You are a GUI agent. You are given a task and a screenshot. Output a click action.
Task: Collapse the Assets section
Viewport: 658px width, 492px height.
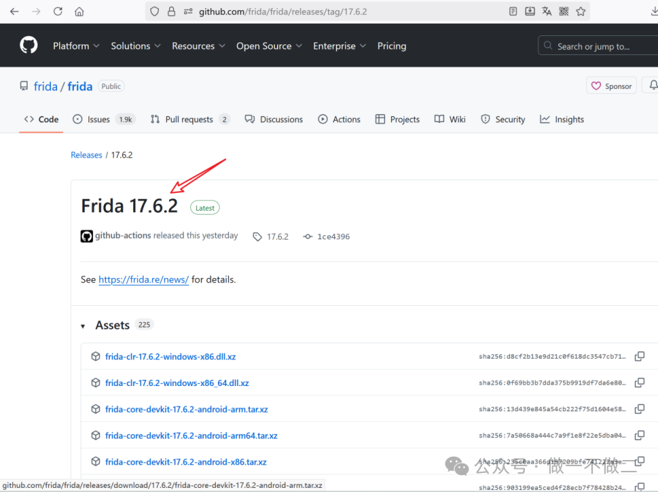pos(84,325)
